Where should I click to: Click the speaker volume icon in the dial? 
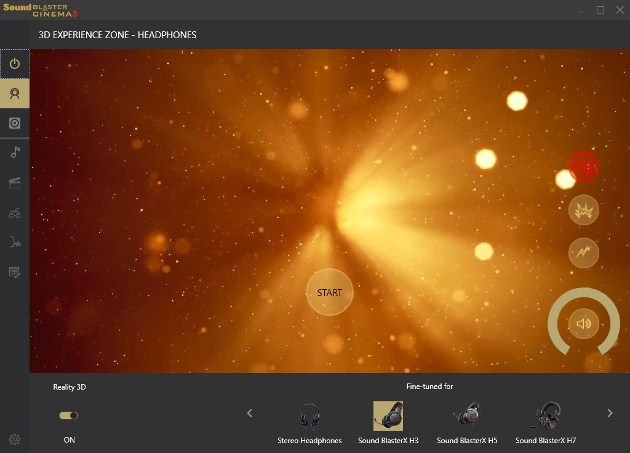[583, 324]
